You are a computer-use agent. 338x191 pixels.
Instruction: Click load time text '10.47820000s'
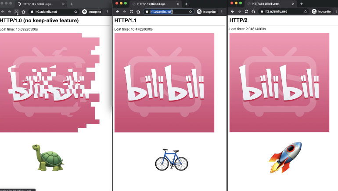(x=142, y=29)
